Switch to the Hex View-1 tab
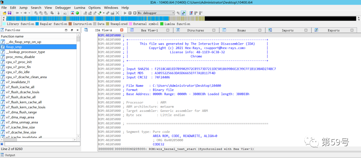361x158 pixels. 149,30
